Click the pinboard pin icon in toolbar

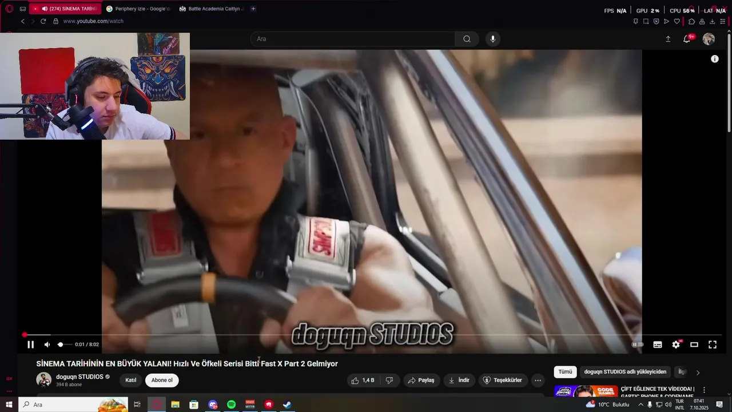pyautogui.click(x=635, y=21)
